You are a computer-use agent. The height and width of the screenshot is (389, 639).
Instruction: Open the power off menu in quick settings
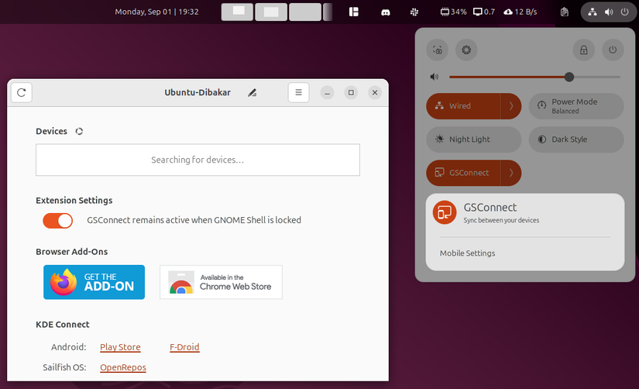(613, 50)
